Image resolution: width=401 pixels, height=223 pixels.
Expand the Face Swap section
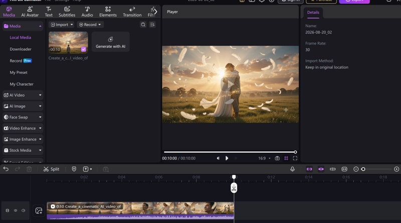[23, 117]
